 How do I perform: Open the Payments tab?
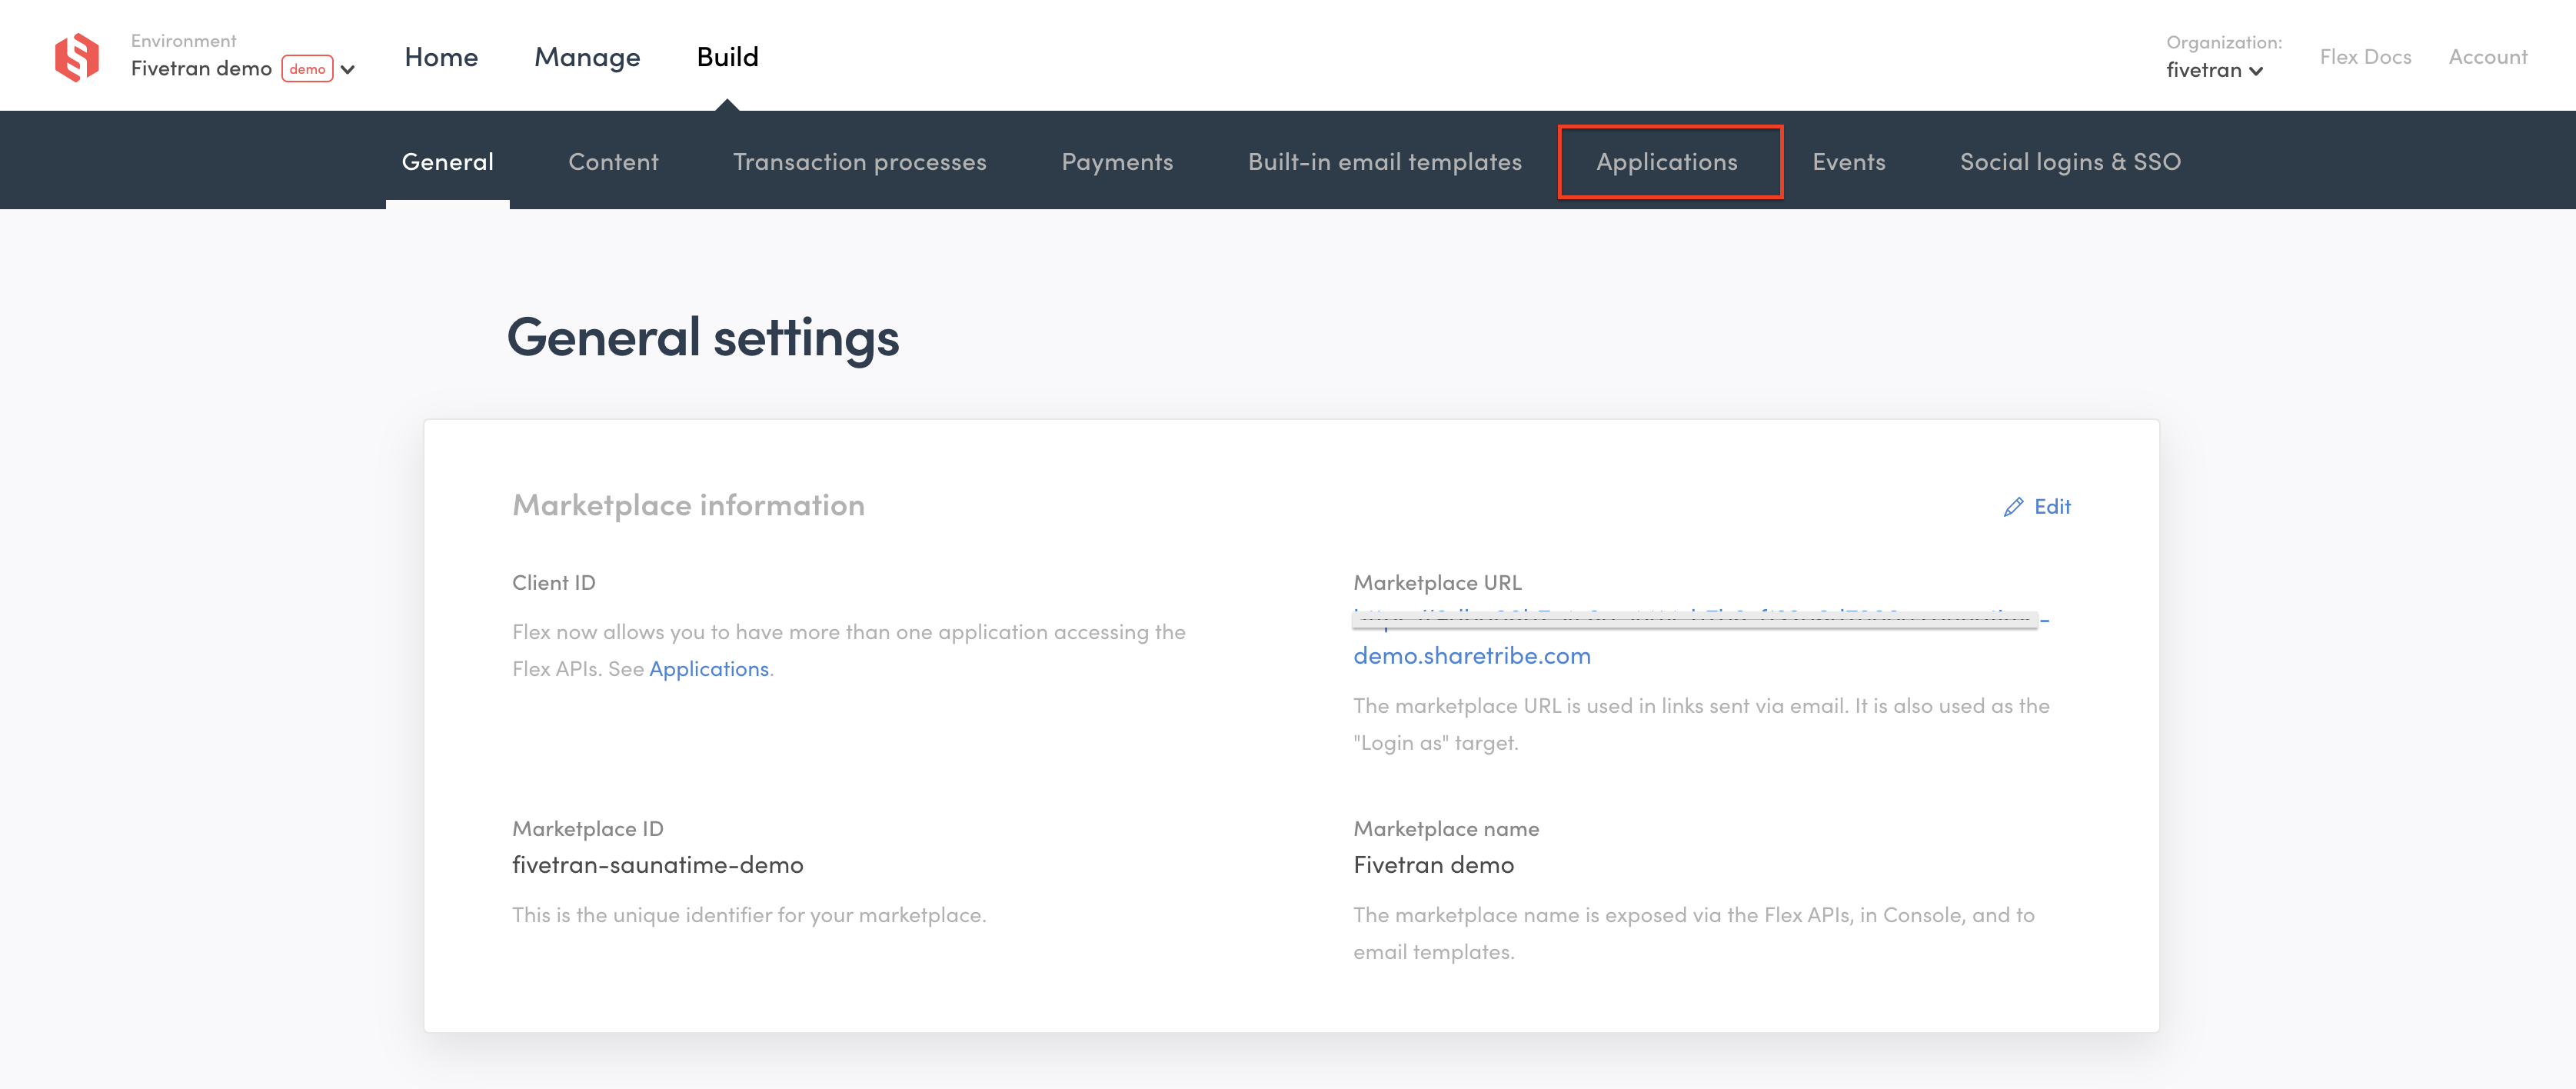coord(1117,162)
